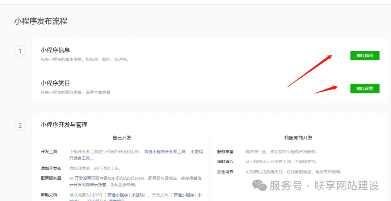Open the 微信云托管 link
Image resolution: width=391 pixels, height=201 pixels.
[x=96, y=184]
